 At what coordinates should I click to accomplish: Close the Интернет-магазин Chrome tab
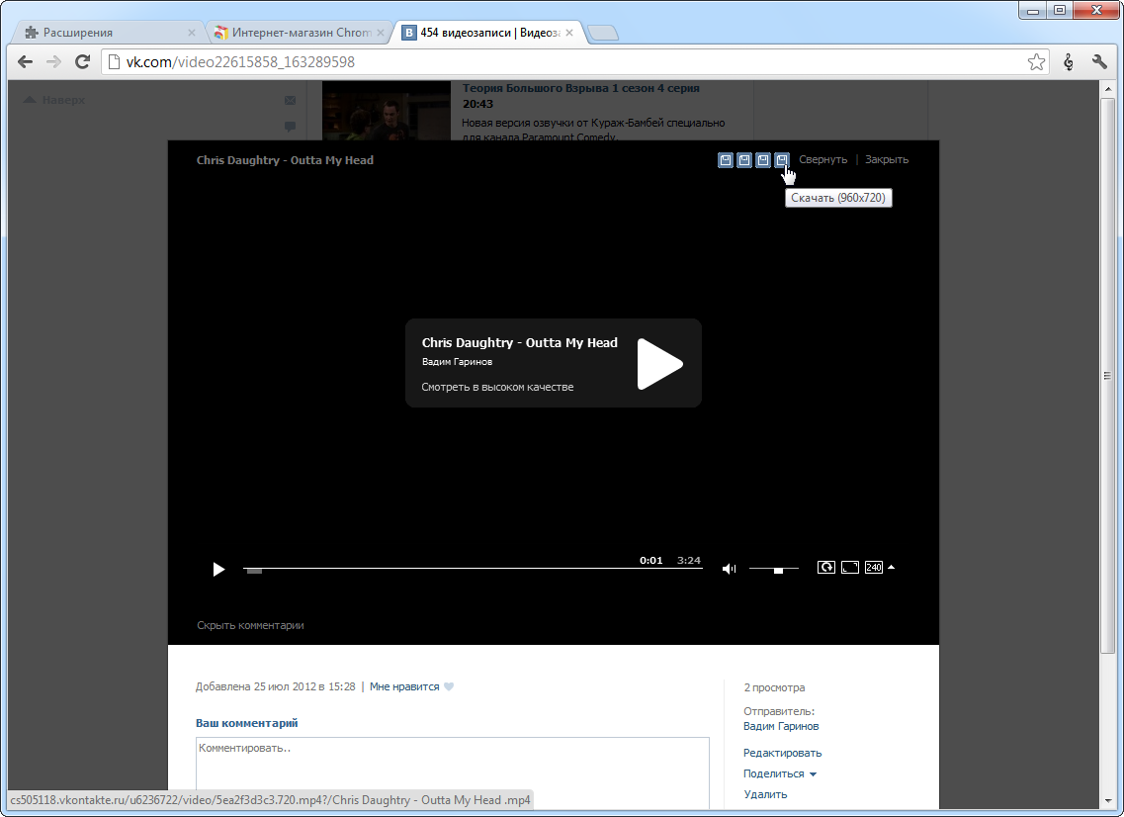[381, 33]
